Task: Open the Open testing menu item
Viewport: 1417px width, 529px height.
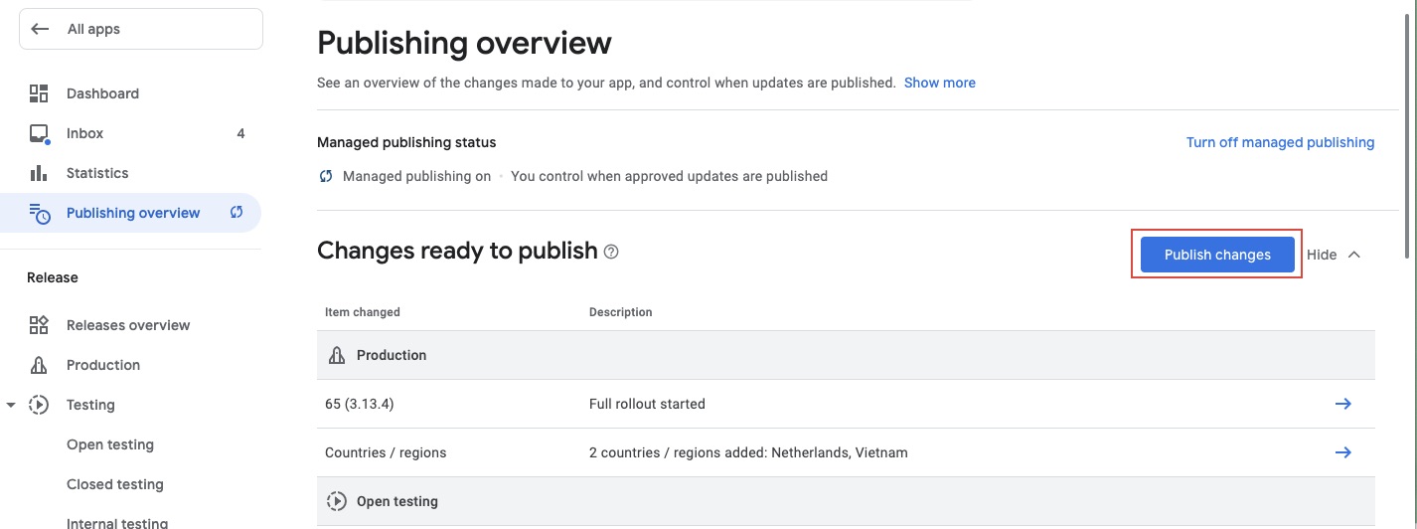Action: [110, 444]
